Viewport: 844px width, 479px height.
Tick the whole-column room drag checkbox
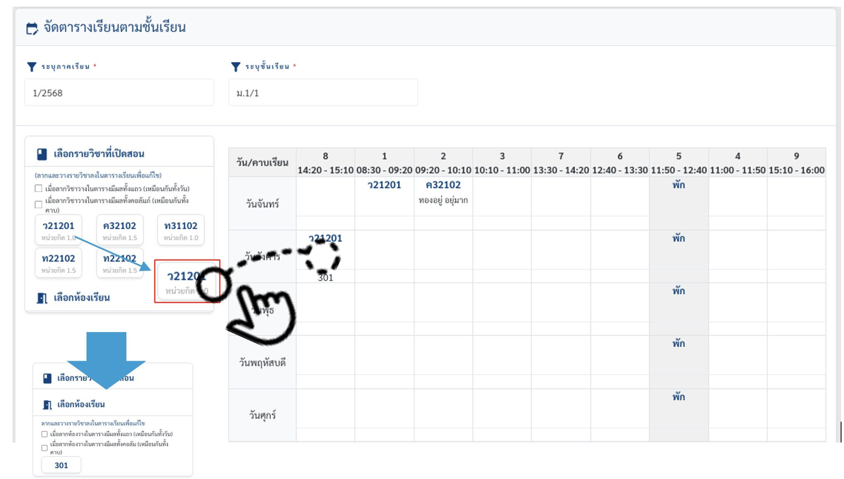44,448
